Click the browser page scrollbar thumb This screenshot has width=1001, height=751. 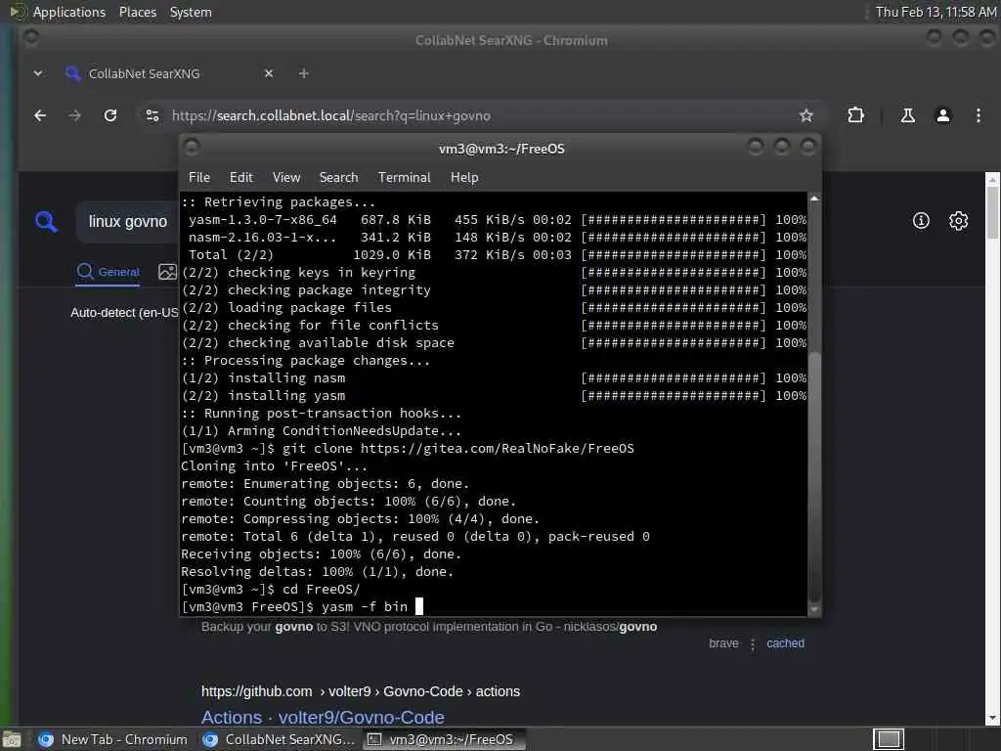(x=993, y=212)
